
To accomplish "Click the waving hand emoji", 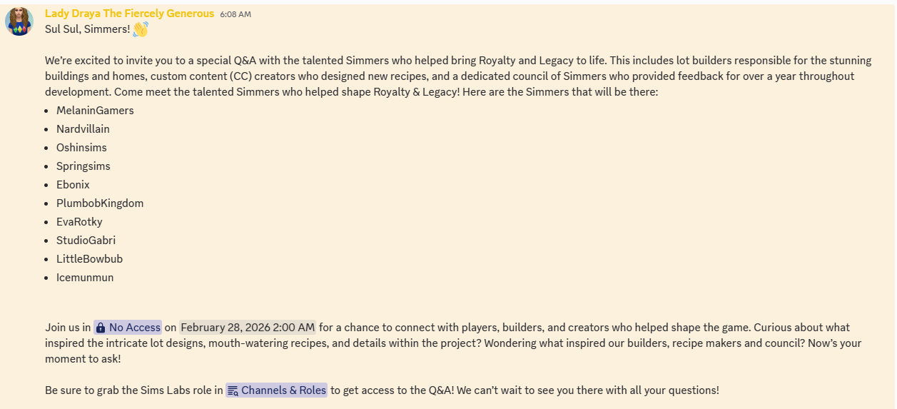I will point(141,29).
